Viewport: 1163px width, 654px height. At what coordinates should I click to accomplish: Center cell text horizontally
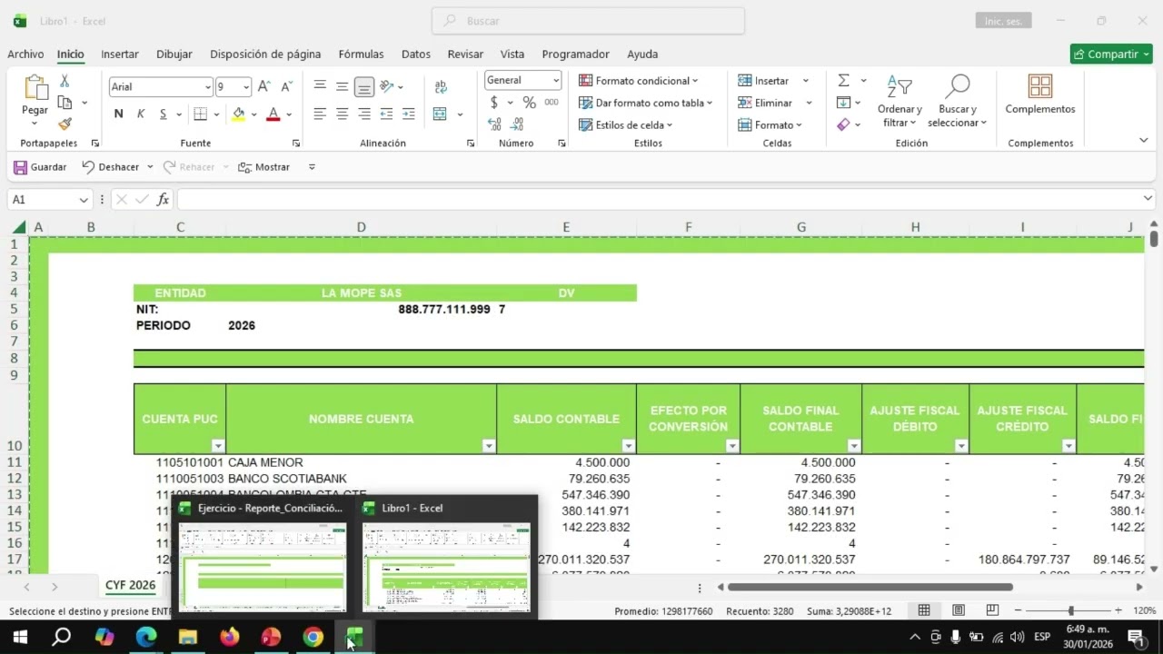coord(342,114)
